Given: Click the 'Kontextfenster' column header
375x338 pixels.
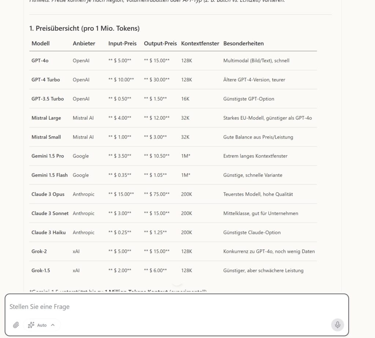Looking at the screenshot, I should point(200,43).
